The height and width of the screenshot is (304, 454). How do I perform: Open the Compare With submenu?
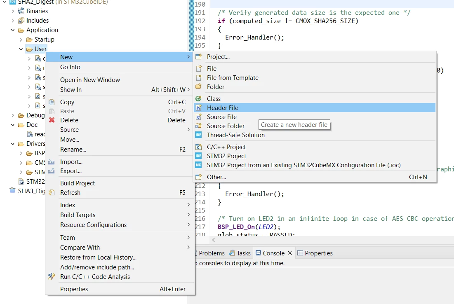coord(120,248)
